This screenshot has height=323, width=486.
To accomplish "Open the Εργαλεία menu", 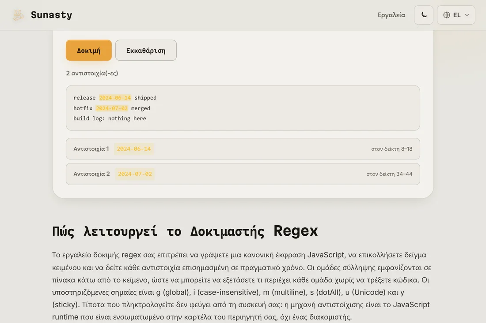I will pyautogui.click(x=391, y=15).
